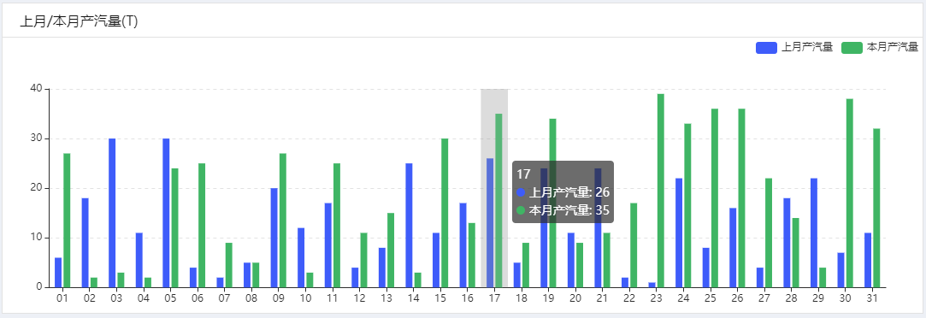Select the blue bar for day 29
Screen dimensions: 926x318
pyautogui.click(x=814, y=233)
